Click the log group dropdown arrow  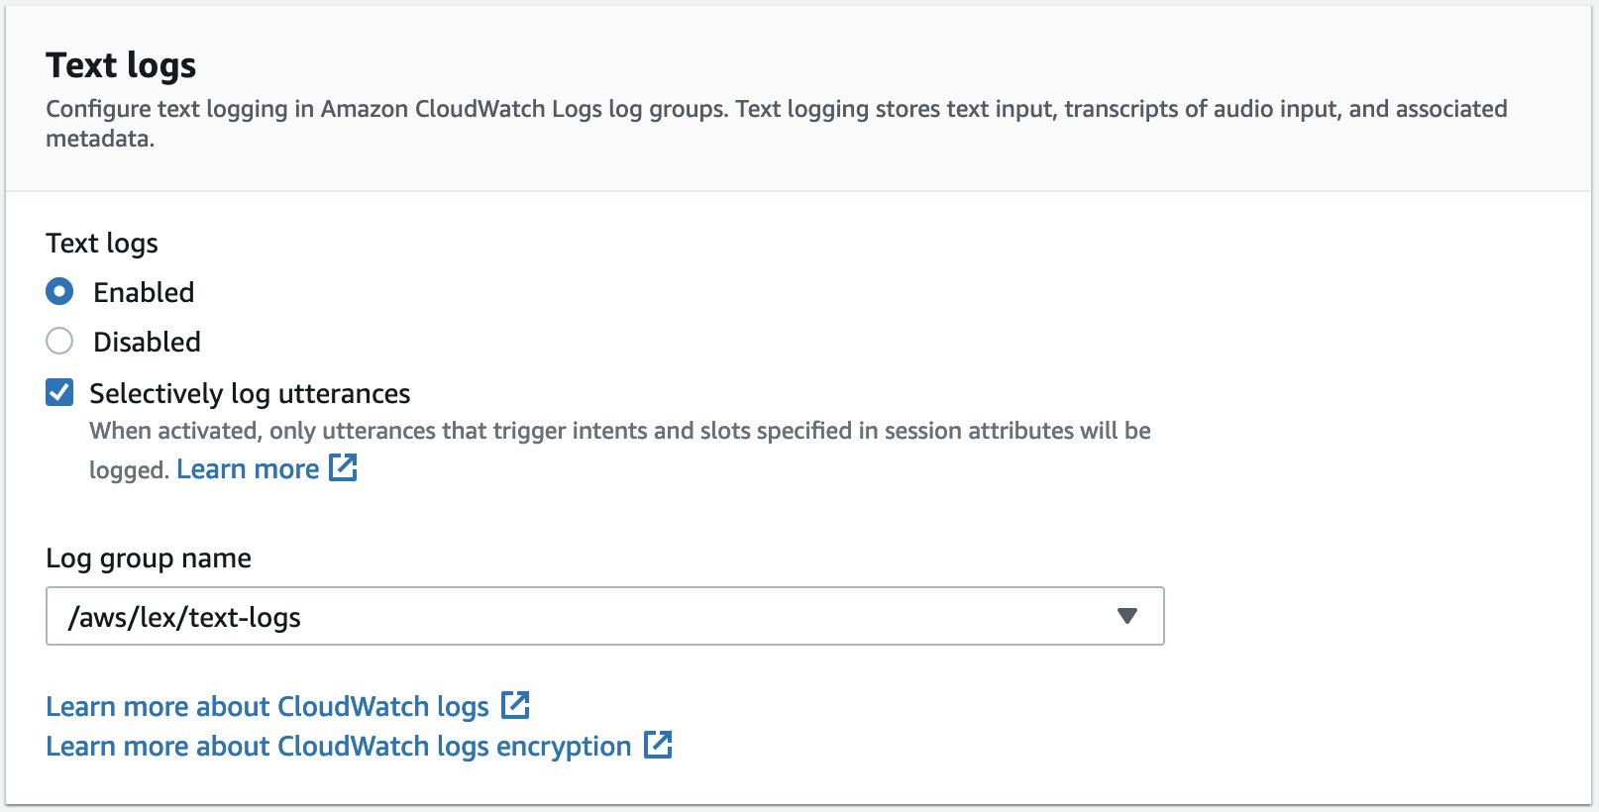click(x=1126, y=616)
